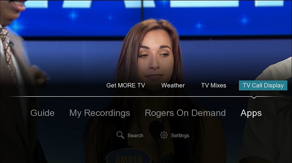This screenshot has height=163, width=292.
Task: Open My Recordings
Action: 100,113
